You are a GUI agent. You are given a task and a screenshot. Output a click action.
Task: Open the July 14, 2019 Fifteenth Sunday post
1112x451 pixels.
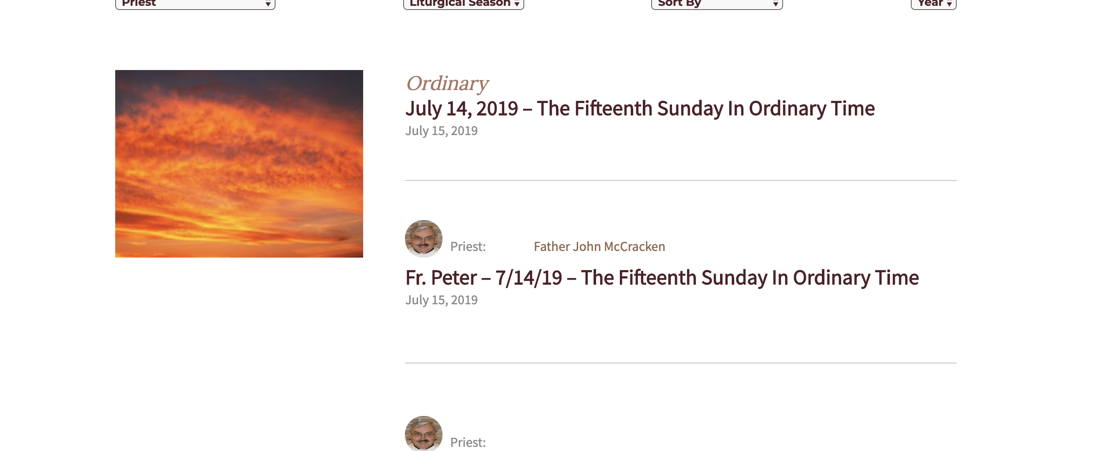point(639,108)
